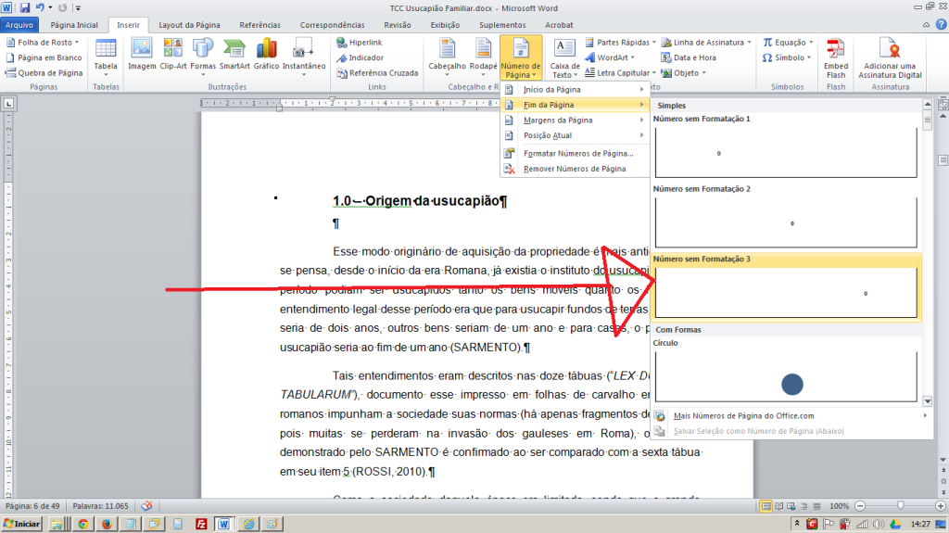
Task: Choose Formatar Números de Página
Action: pos(575,153)
